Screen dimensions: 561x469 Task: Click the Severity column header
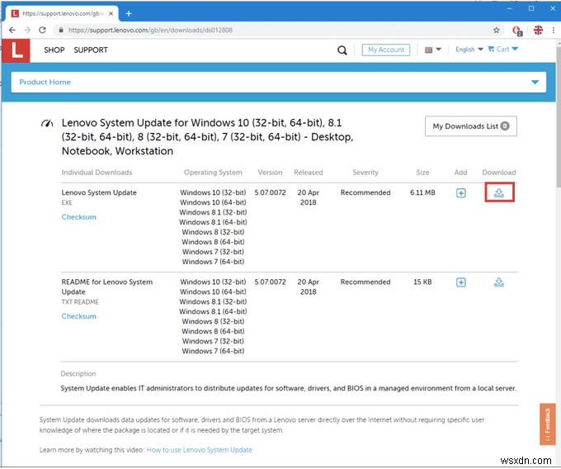(365, 173)
